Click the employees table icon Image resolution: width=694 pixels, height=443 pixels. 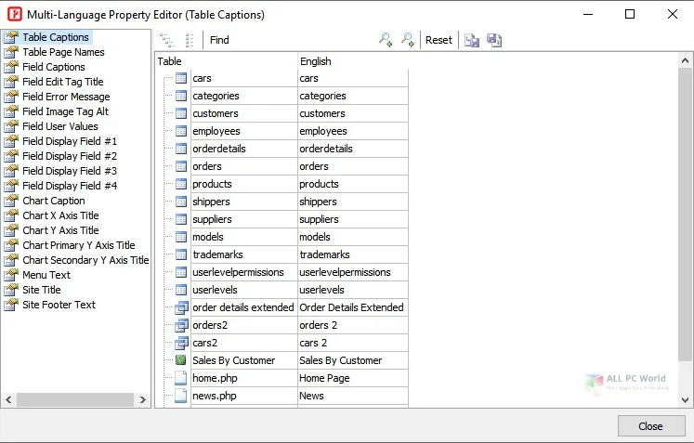(181, 132)
